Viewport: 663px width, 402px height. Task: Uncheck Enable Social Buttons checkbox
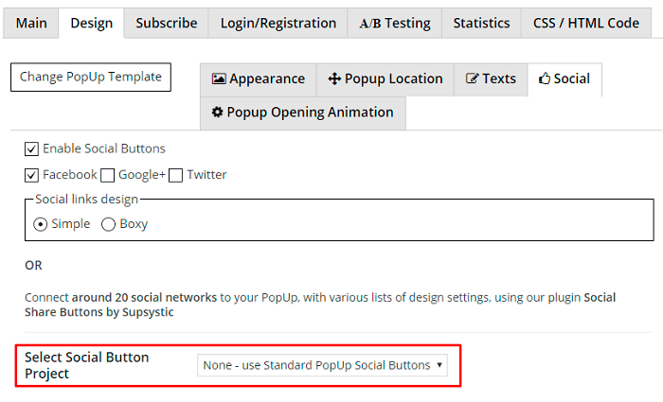[x=31, y=149]
